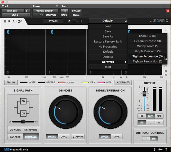Select the DE-NOISE signal path button
Image resolution: width=171 pixels, height=152 pixels.
pyautogui.click(x=15, y=130)
